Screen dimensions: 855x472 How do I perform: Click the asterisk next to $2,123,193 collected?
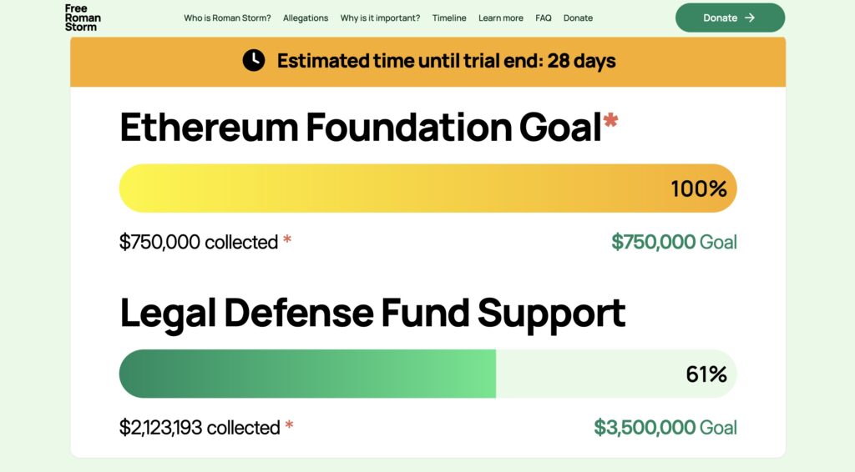pos(289,425)
